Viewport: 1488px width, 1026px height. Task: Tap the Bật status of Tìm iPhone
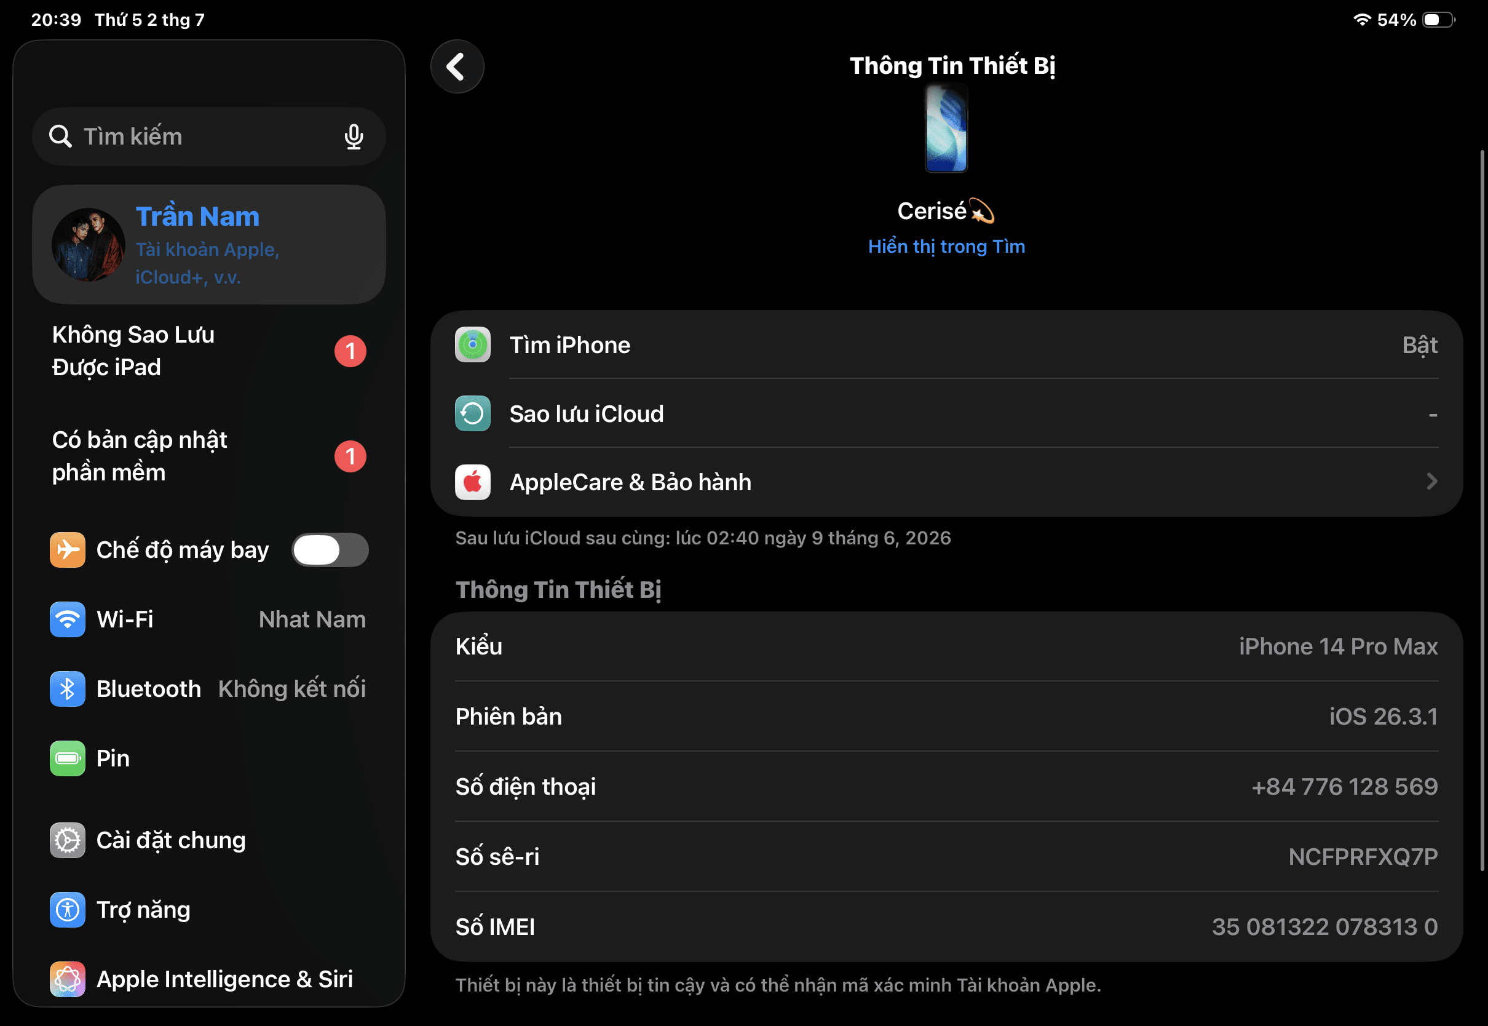pyautogui.click(x=1420, y=345)
